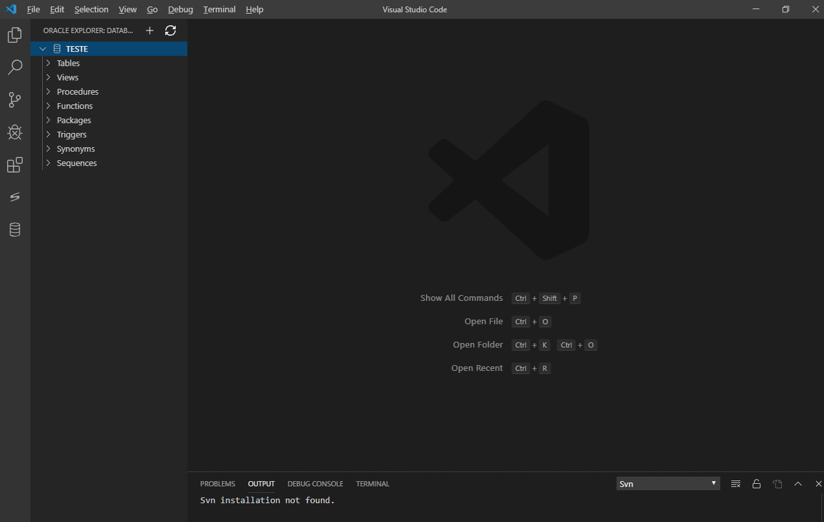Clear the Output panel contents
Image resolution: width=824 pixels, height=522 pixels.
tap(735, 483)
